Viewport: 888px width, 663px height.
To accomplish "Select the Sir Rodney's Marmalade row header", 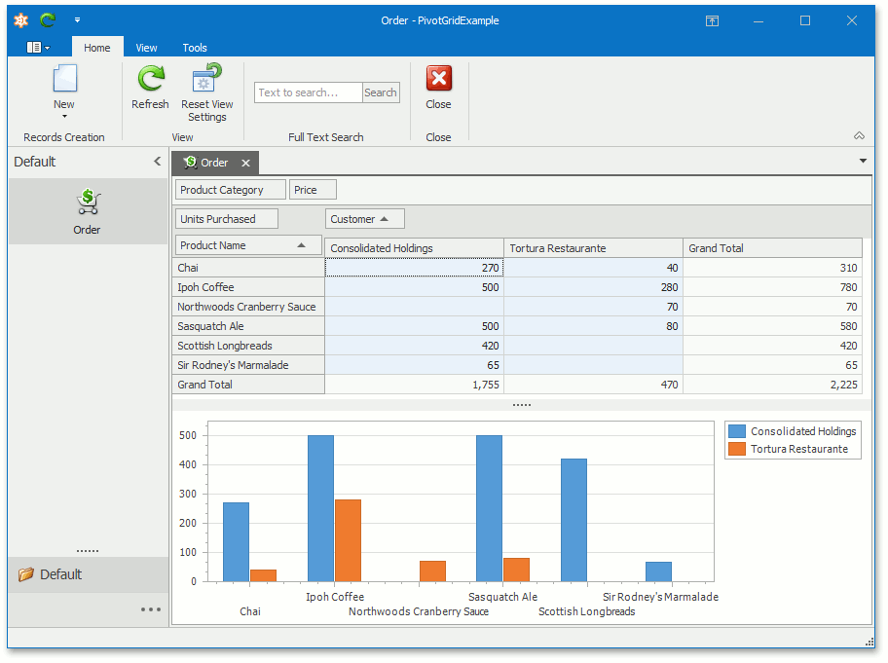I will [248, 365].
